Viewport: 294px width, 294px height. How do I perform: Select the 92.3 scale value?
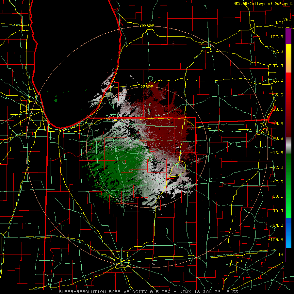[278, 51]
